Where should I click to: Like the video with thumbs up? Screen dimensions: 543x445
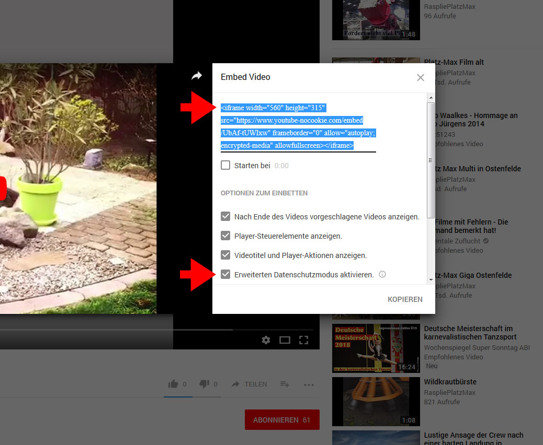173,384
